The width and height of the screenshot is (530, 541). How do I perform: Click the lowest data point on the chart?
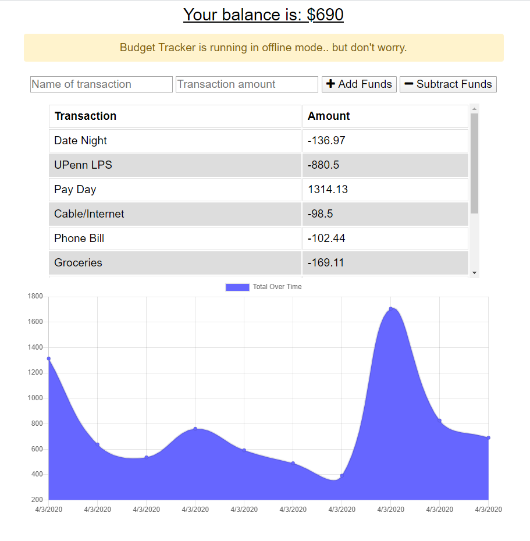click(342, 476)
